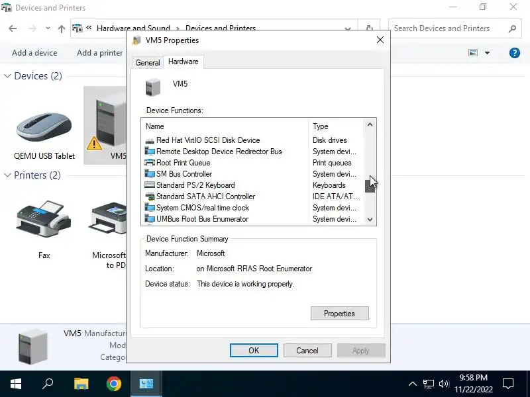
Task: Open the address bar history dropdown
Action: click(347, 28)
